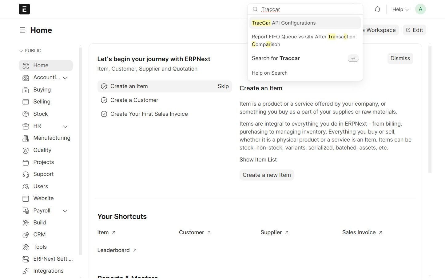Screen dimensions: 445x280
Task: Click the Support headset icon
Action: coord(26,174)
